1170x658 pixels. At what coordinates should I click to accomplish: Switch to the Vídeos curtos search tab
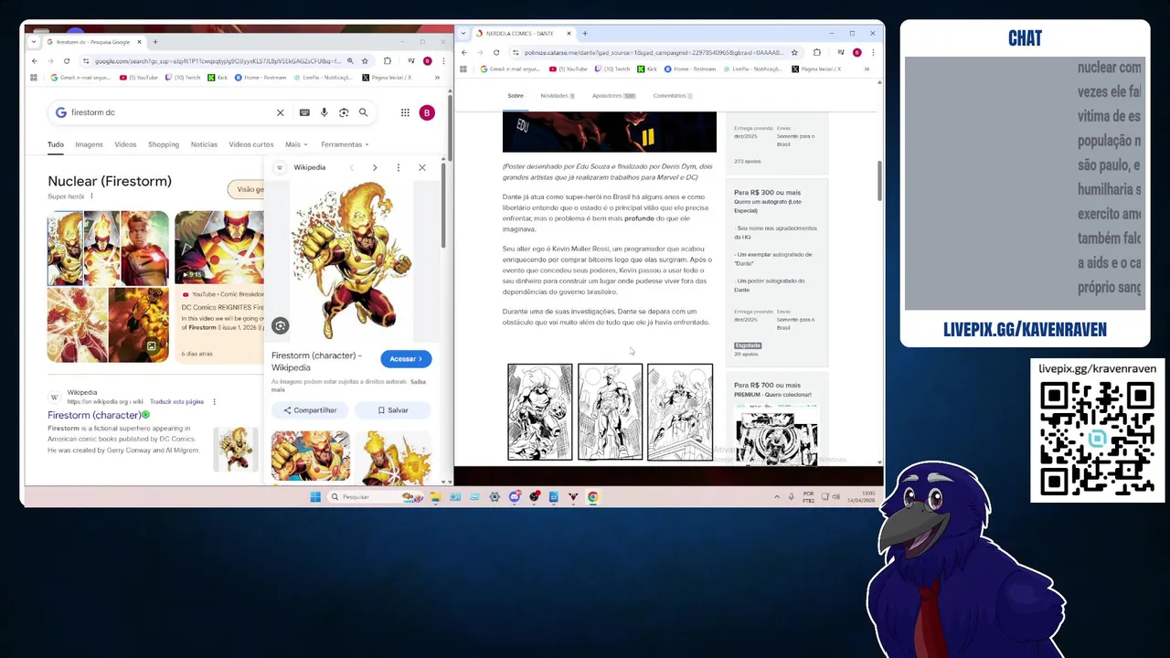pos(251,144)
